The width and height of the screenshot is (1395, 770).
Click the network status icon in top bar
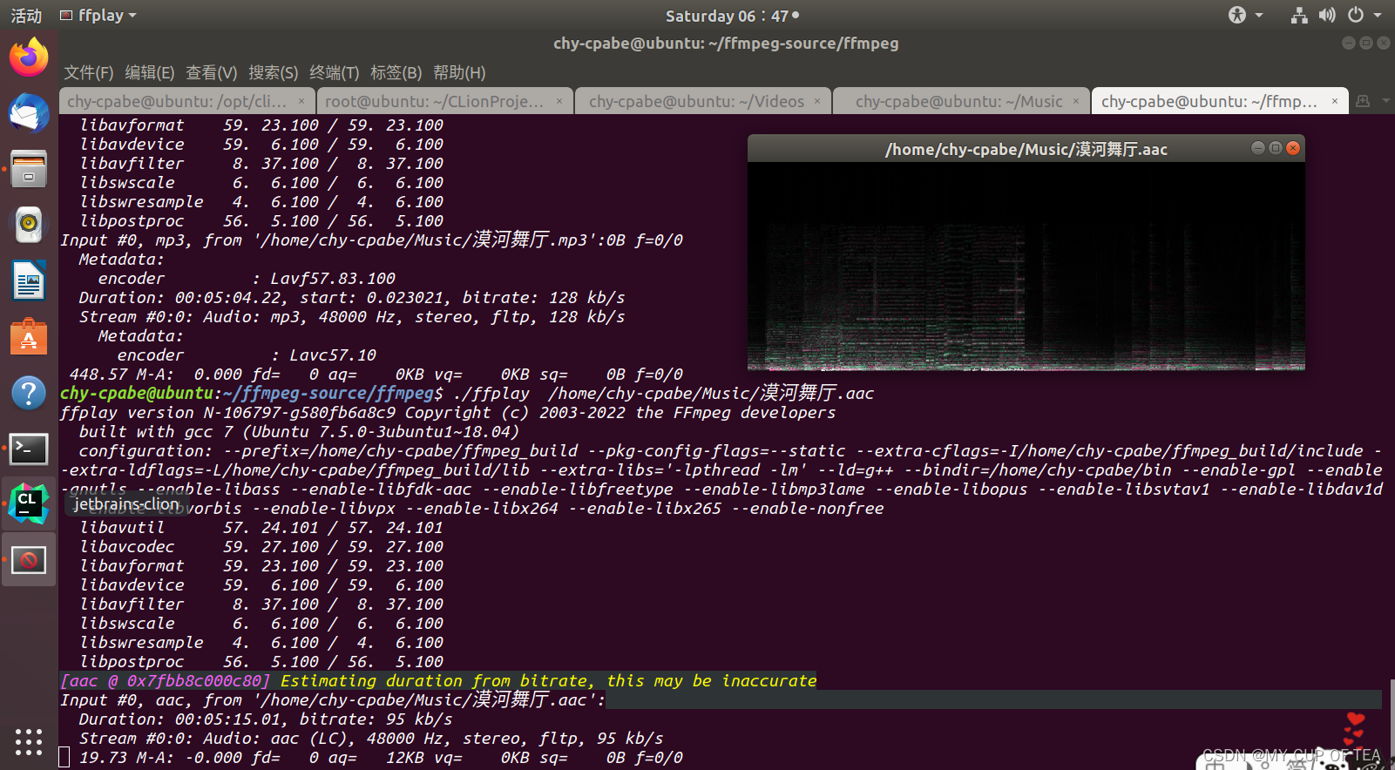click(x=1299, y=15)
